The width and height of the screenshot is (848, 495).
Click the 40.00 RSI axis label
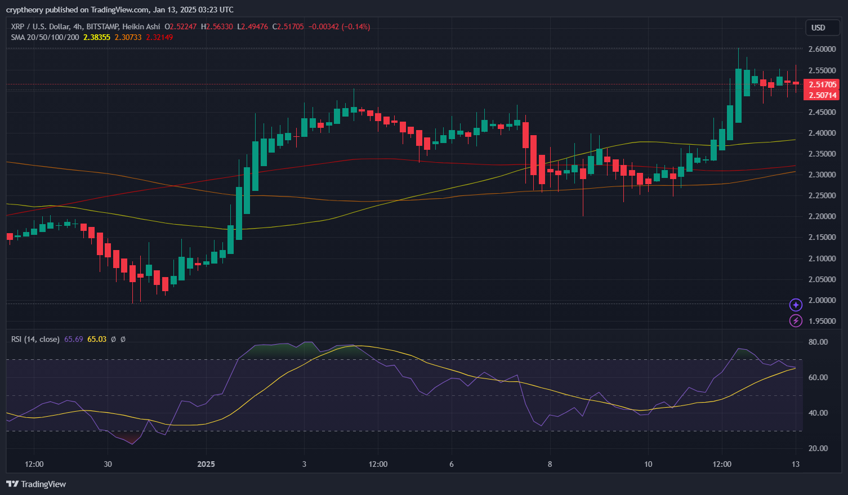pyautogui.click(x=818, y=413)
